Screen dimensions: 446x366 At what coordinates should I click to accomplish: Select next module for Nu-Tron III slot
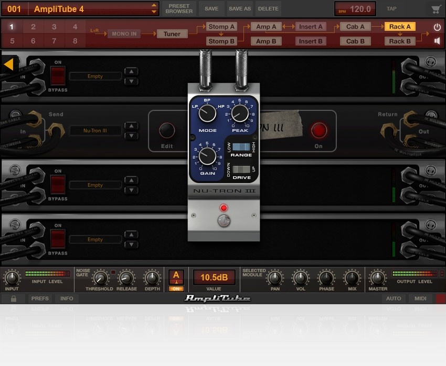click(131, 136)
